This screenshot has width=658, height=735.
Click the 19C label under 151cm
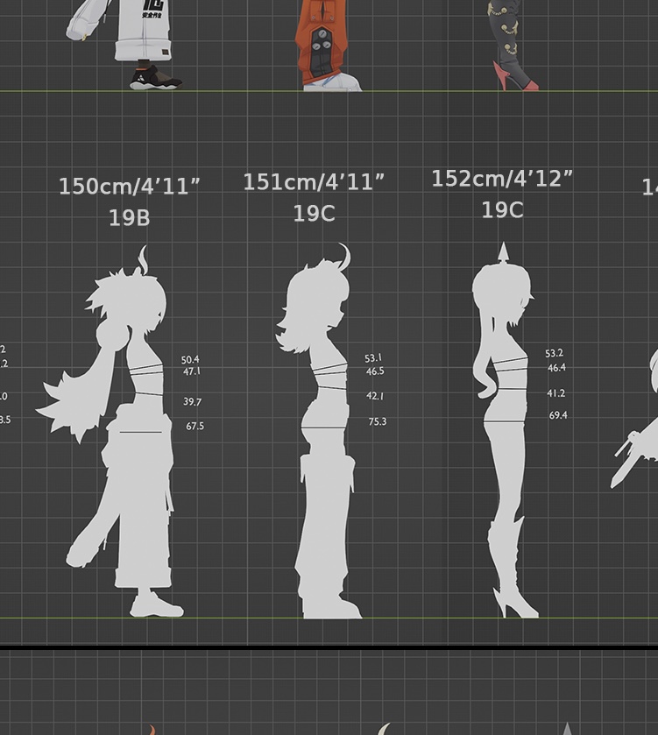tap(314, 214)
